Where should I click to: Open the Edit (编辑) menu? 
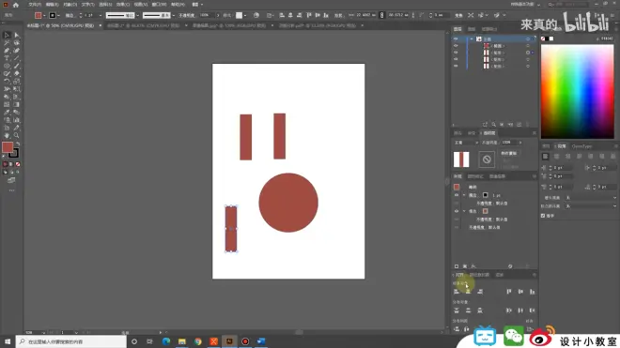coord(53,5)
